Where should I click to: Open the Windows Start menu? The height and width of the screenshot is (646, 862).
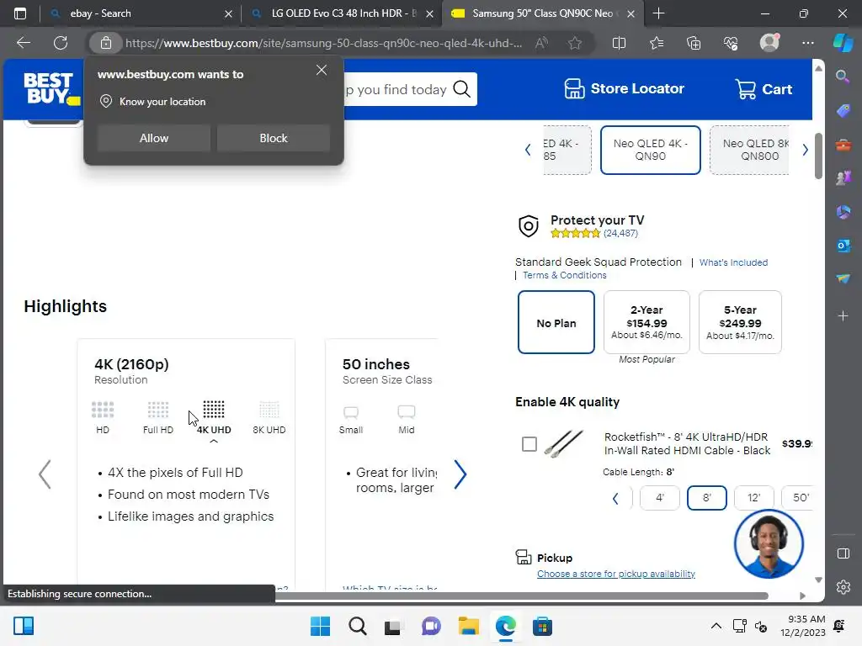point(320,626)
